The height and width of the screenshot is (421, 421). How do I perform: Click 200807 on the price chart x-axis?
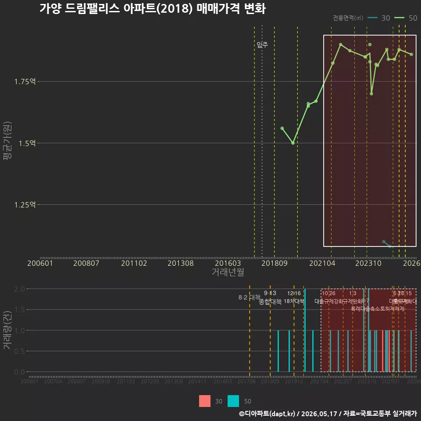coord(86,263)
